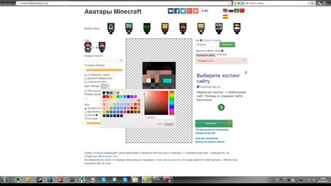Click the 5.2K share counter
The width and height of the screenshot is (331, 186).
205,11
